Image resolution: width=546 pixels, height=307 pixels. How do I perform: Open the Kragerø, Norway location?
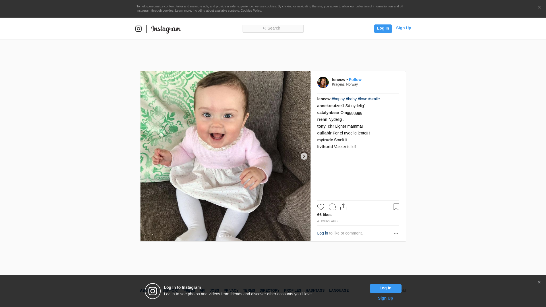tap(345, 84)
